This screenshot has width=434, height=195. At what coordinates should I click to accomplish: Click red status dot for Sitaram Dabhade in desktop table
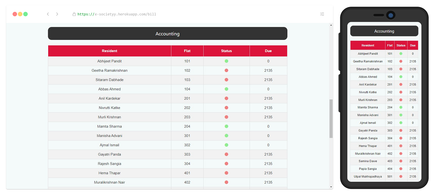226,79
